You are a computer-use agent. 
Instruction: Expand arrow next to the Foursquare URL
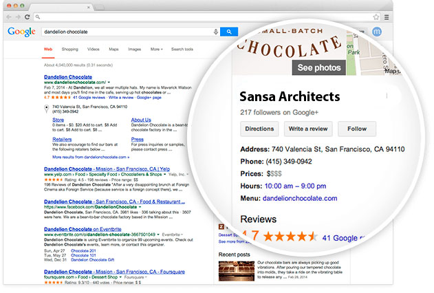click(x=120, y=277)
